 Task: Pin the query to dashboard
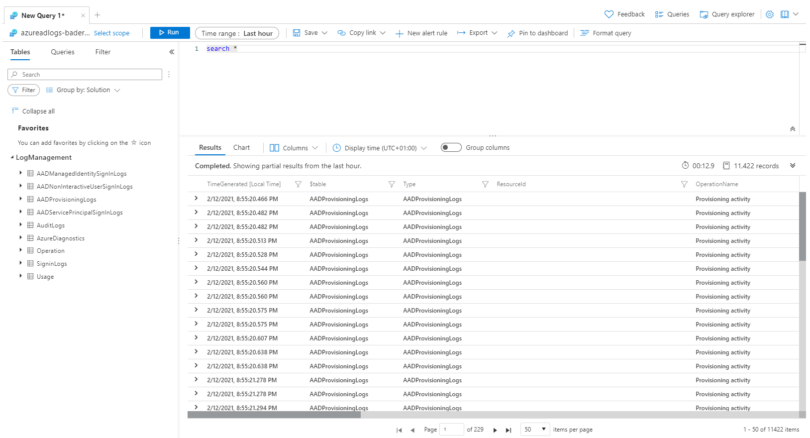pyautogui.click(x=537, y=33)
